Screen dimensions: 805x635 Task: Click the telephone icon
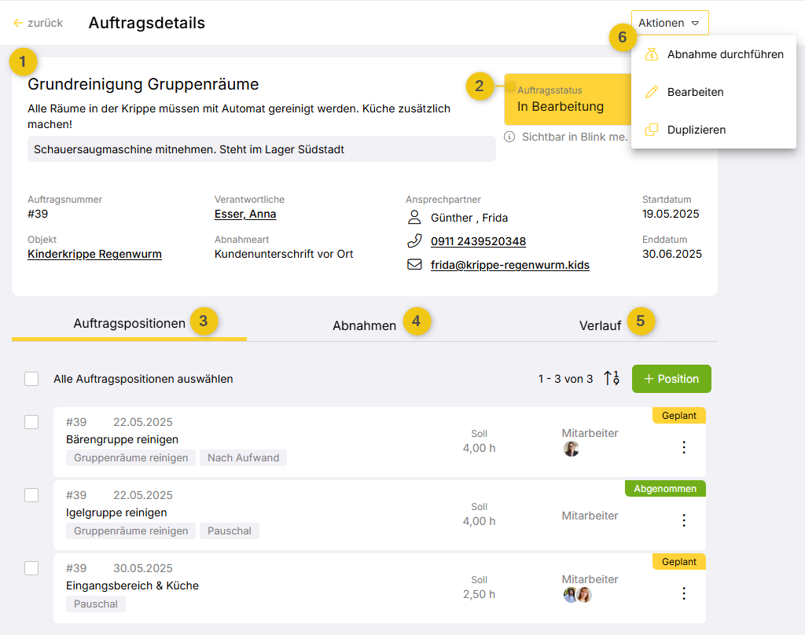point(414,240)
